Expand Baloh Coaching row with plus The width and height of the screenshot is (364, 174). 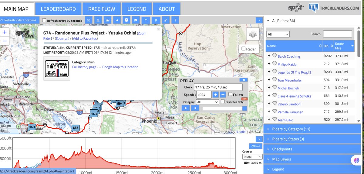269,56
